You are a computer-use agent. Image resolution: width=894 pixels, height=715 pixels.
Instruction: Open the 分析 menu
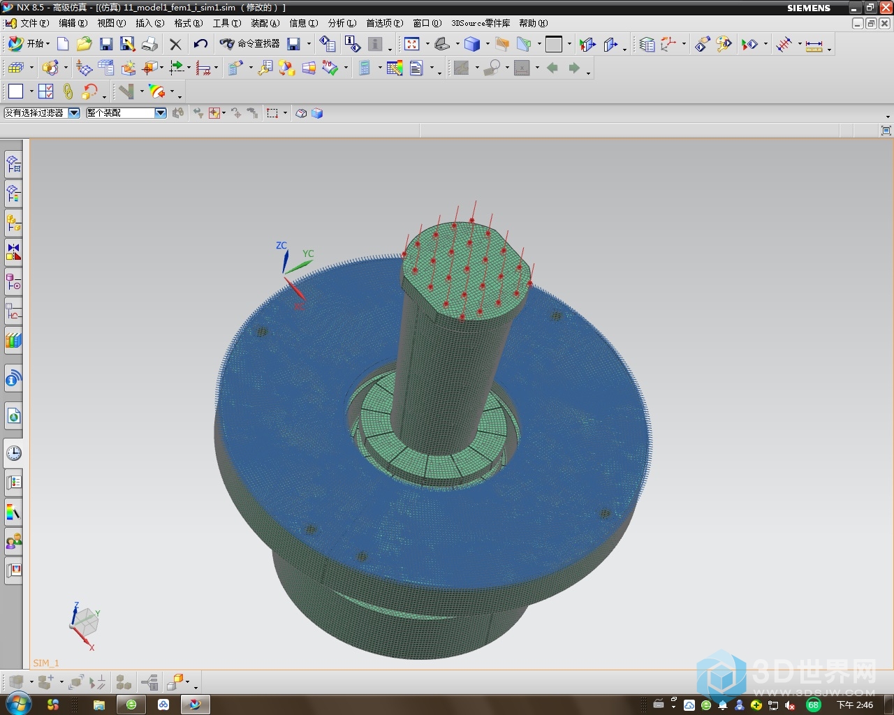point(342,23)
